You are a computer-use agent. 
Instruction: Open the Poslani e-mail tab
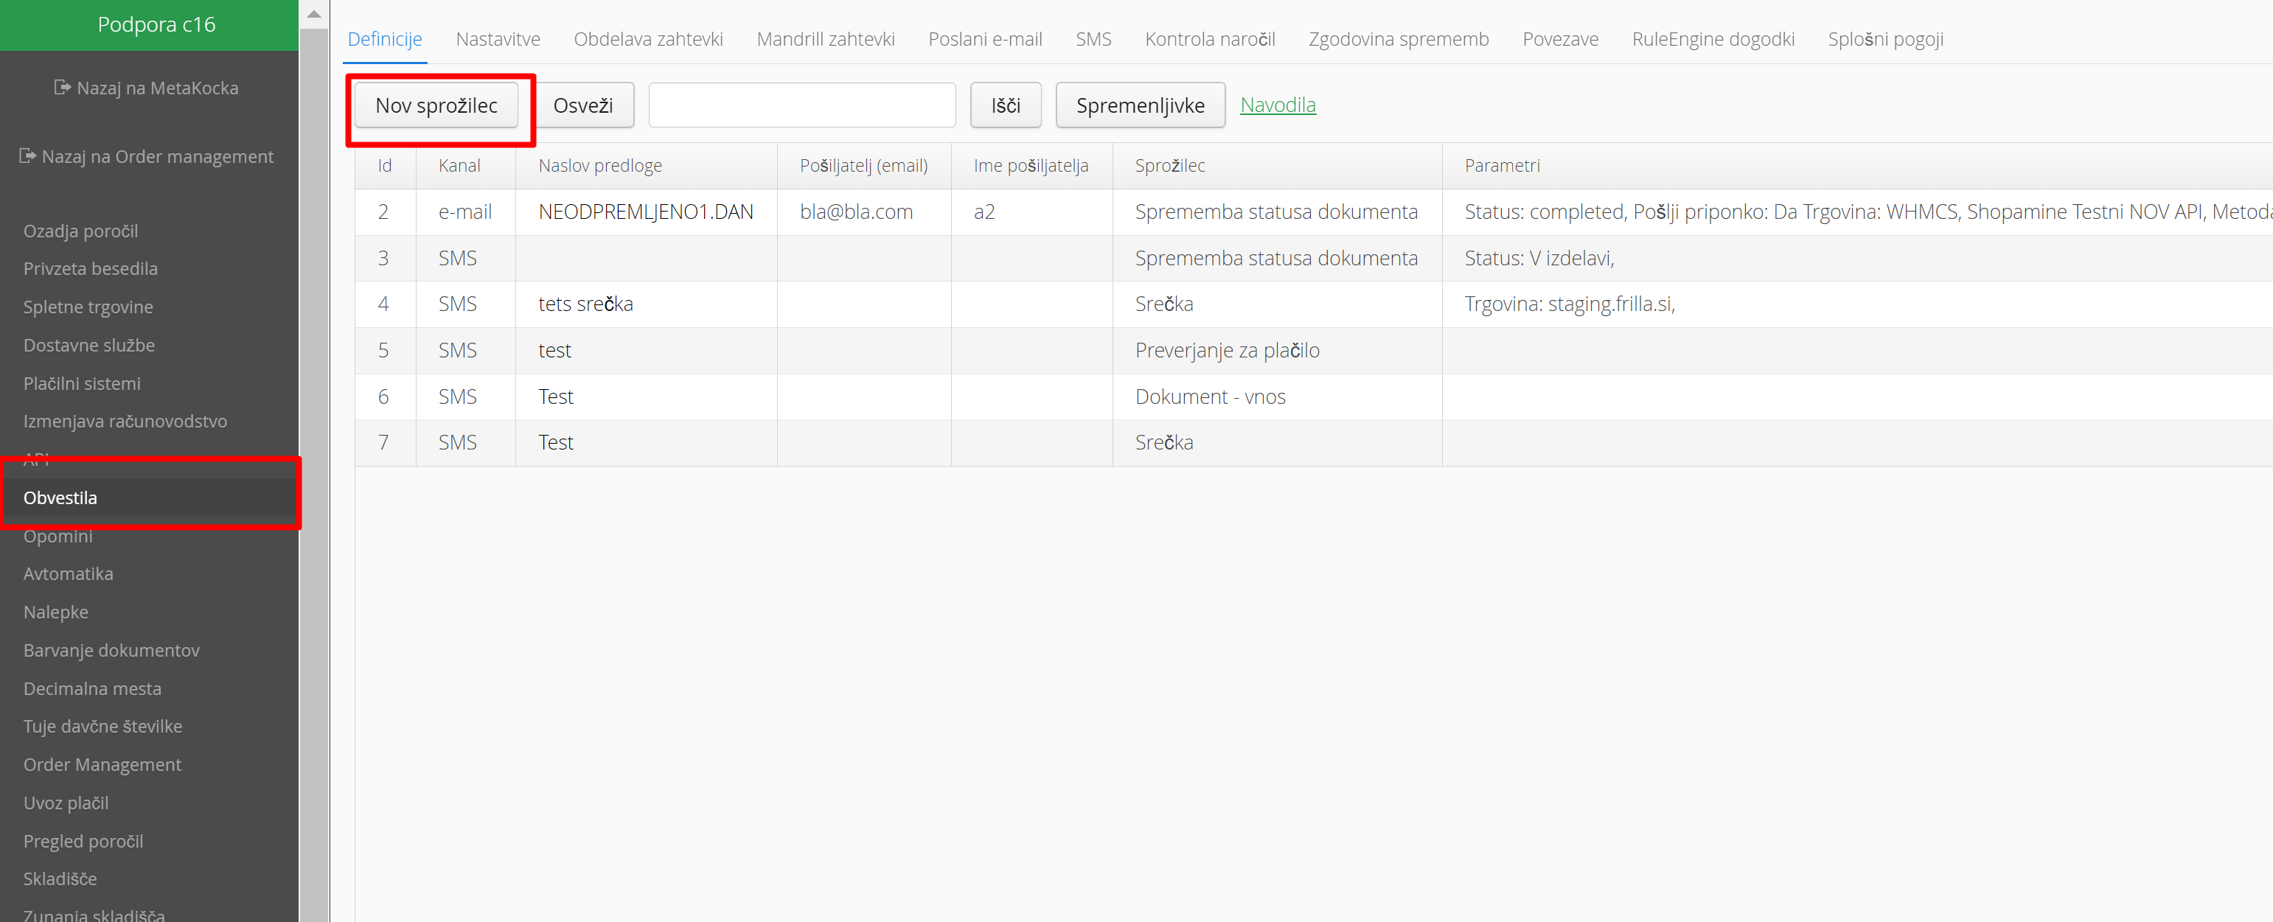985,39
